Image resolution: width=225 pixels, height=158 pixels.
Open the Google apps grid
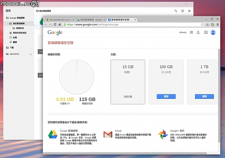(192, 32)
